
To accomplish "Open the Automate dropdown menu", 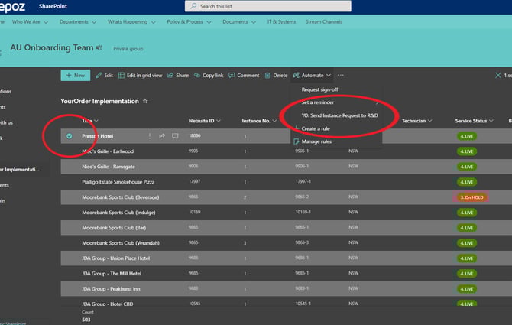I will (313, 76).
